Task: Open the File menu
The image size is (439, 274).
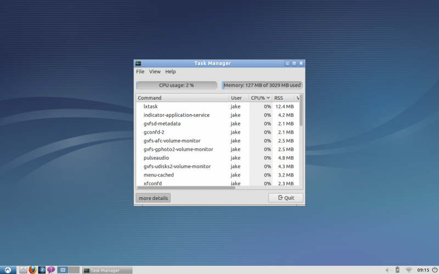Action: [140, 72]
